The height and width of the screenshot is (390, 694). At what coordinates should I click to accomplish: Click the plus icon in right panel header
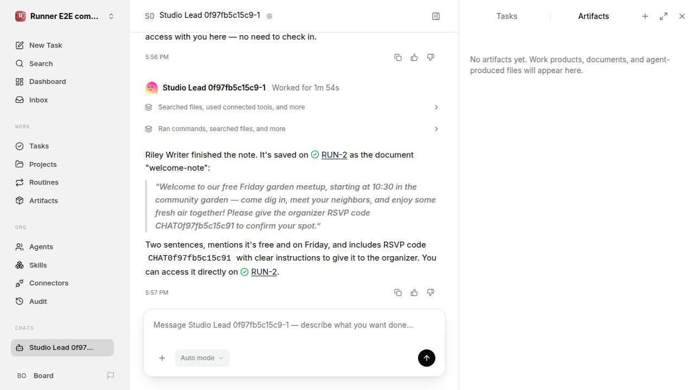pyautogui.click(x=645, y=16)
